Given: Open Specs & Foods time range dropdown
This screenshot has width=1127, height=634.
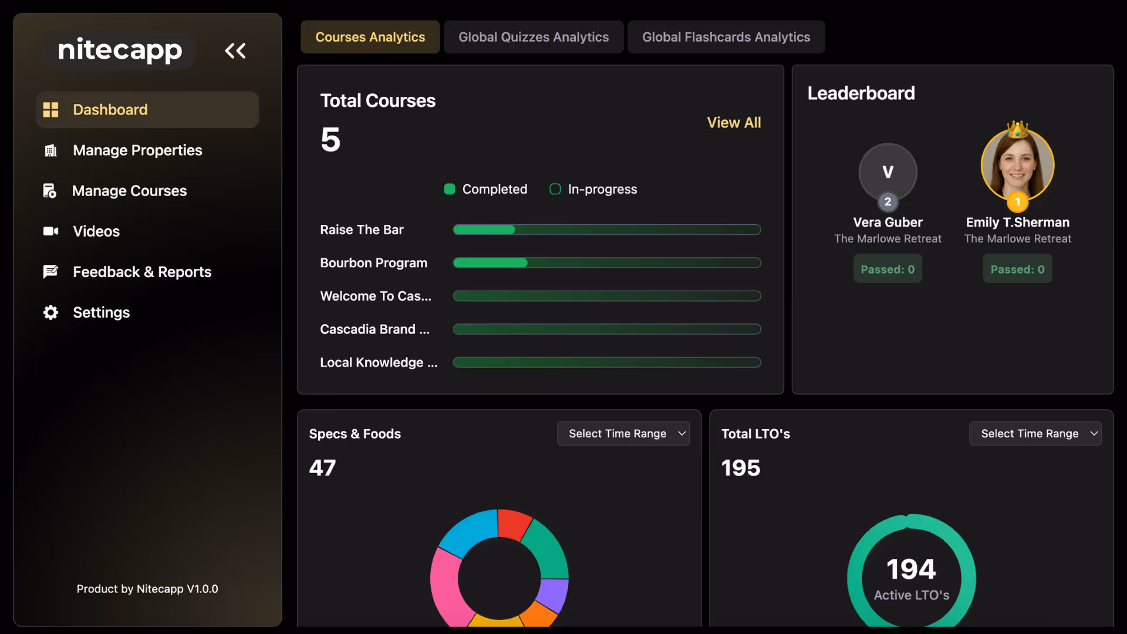Looking at the screenshot, I should tap(623, 434).
